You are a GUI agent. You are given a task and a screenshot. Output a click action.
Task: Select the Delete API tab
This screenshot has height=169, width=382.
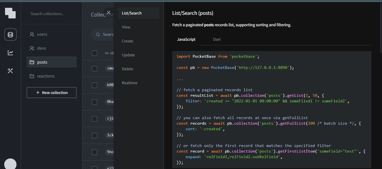138,69
